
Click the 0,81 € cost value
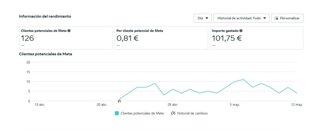(127, 38)
